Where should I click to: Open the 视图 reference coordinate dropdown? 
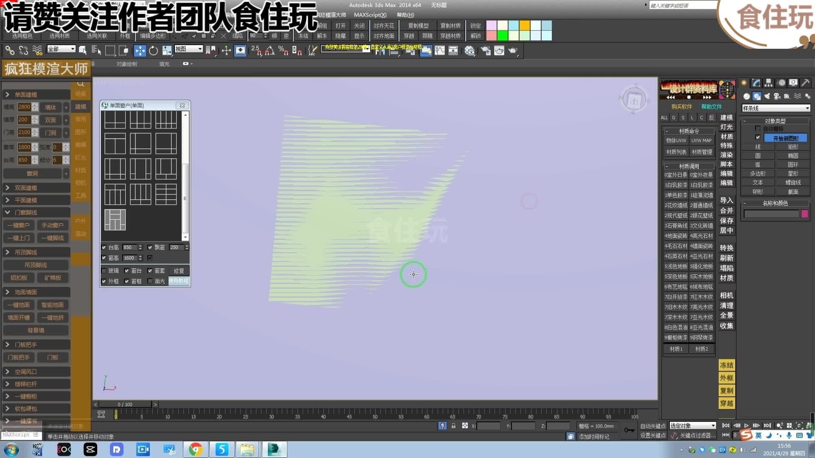click(189, 49)
